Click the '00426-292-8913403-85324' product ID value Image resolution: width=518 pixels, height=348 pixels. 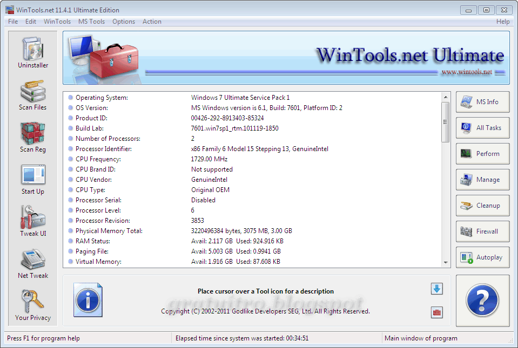click(x=227, y=118)
